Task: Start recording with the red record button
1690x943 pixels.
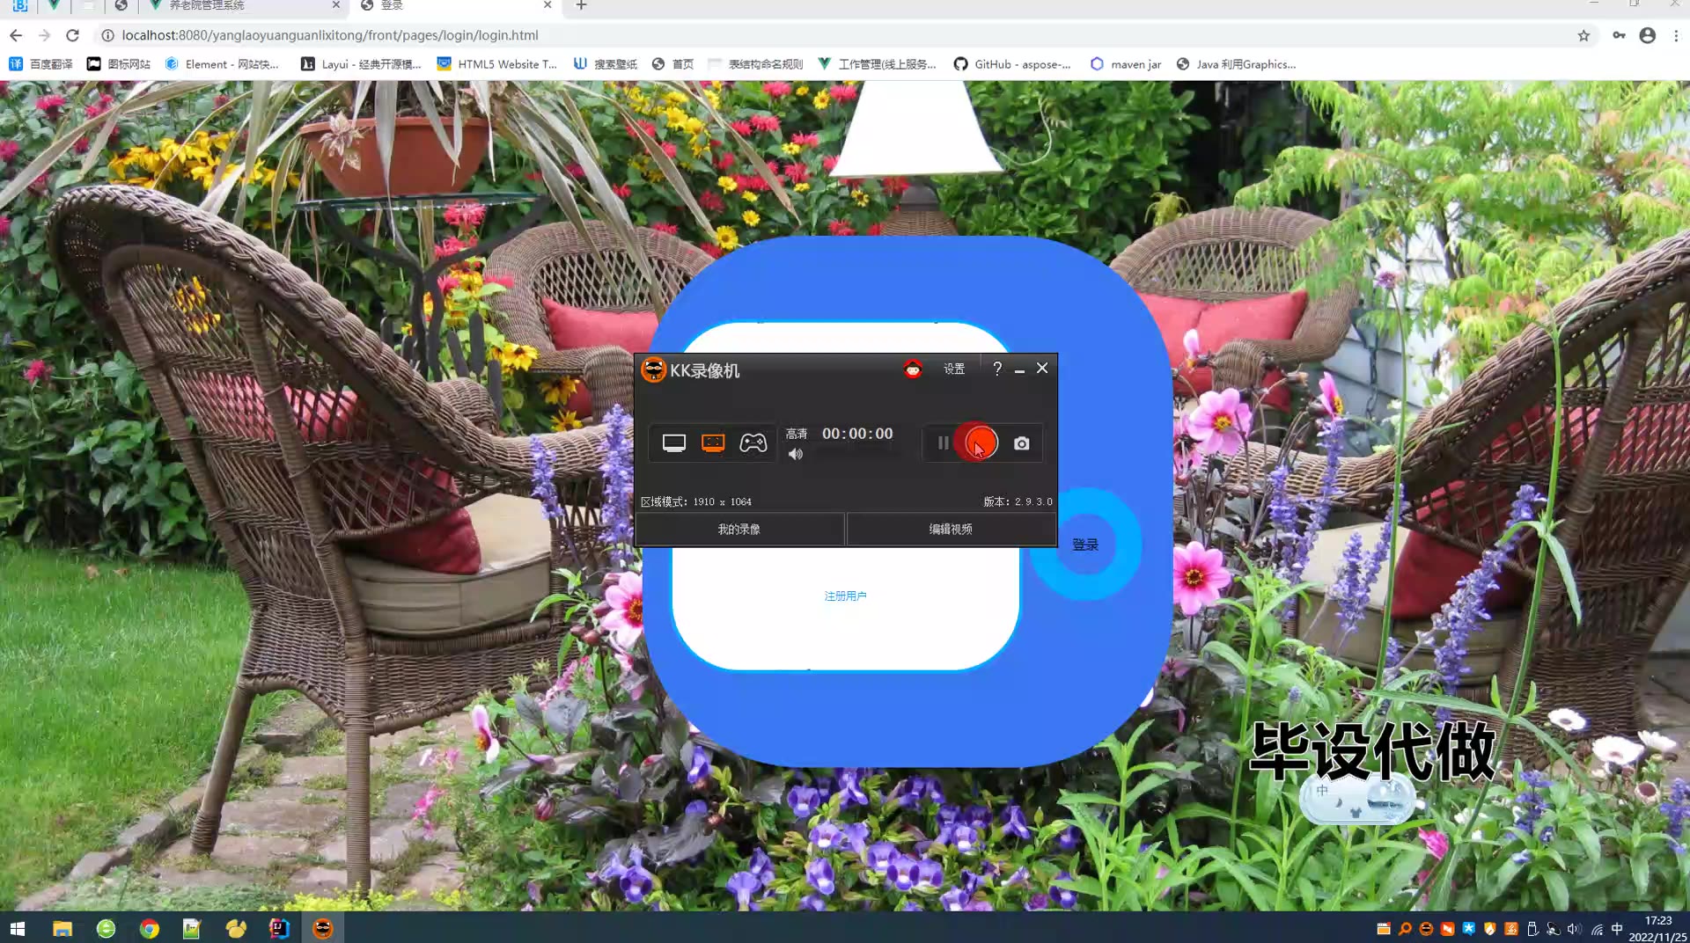Action: [x=981, y=442]
